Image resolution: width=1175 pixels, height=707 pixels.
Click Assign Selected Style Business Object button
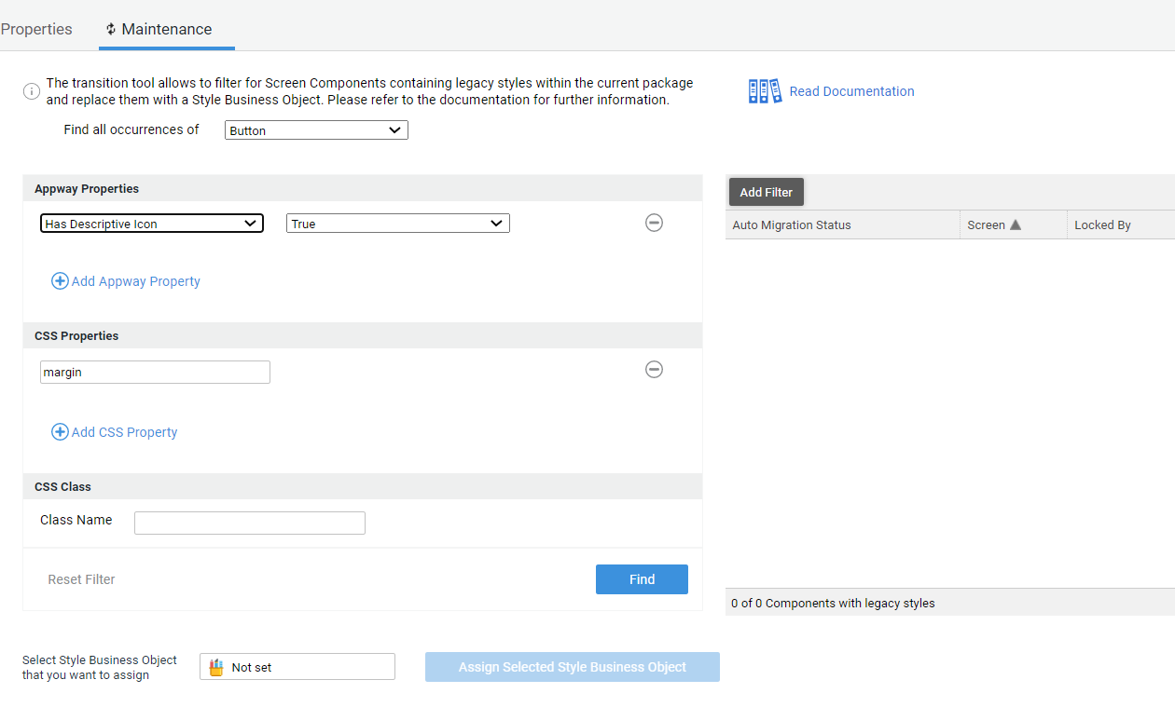[x=572, y=667]
